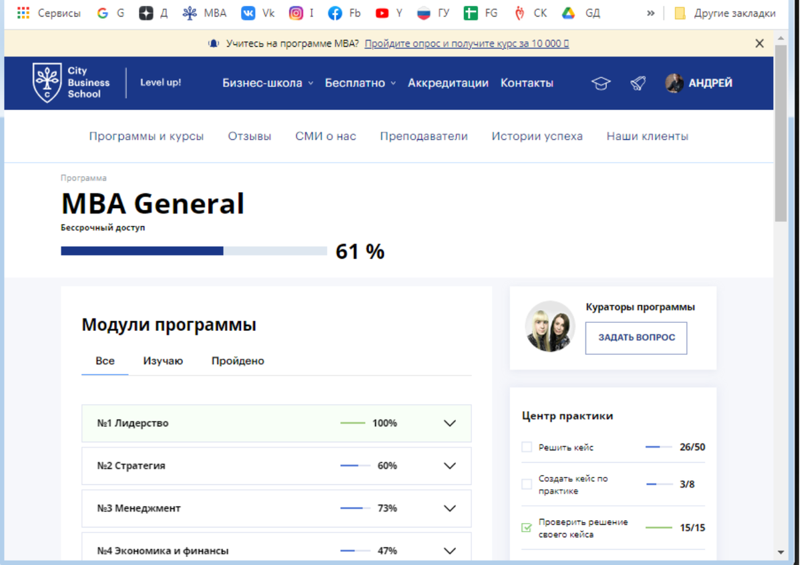Screen dimensions: 801x565
Task: Click the rocket icon in header
Action: click(638, 83)
